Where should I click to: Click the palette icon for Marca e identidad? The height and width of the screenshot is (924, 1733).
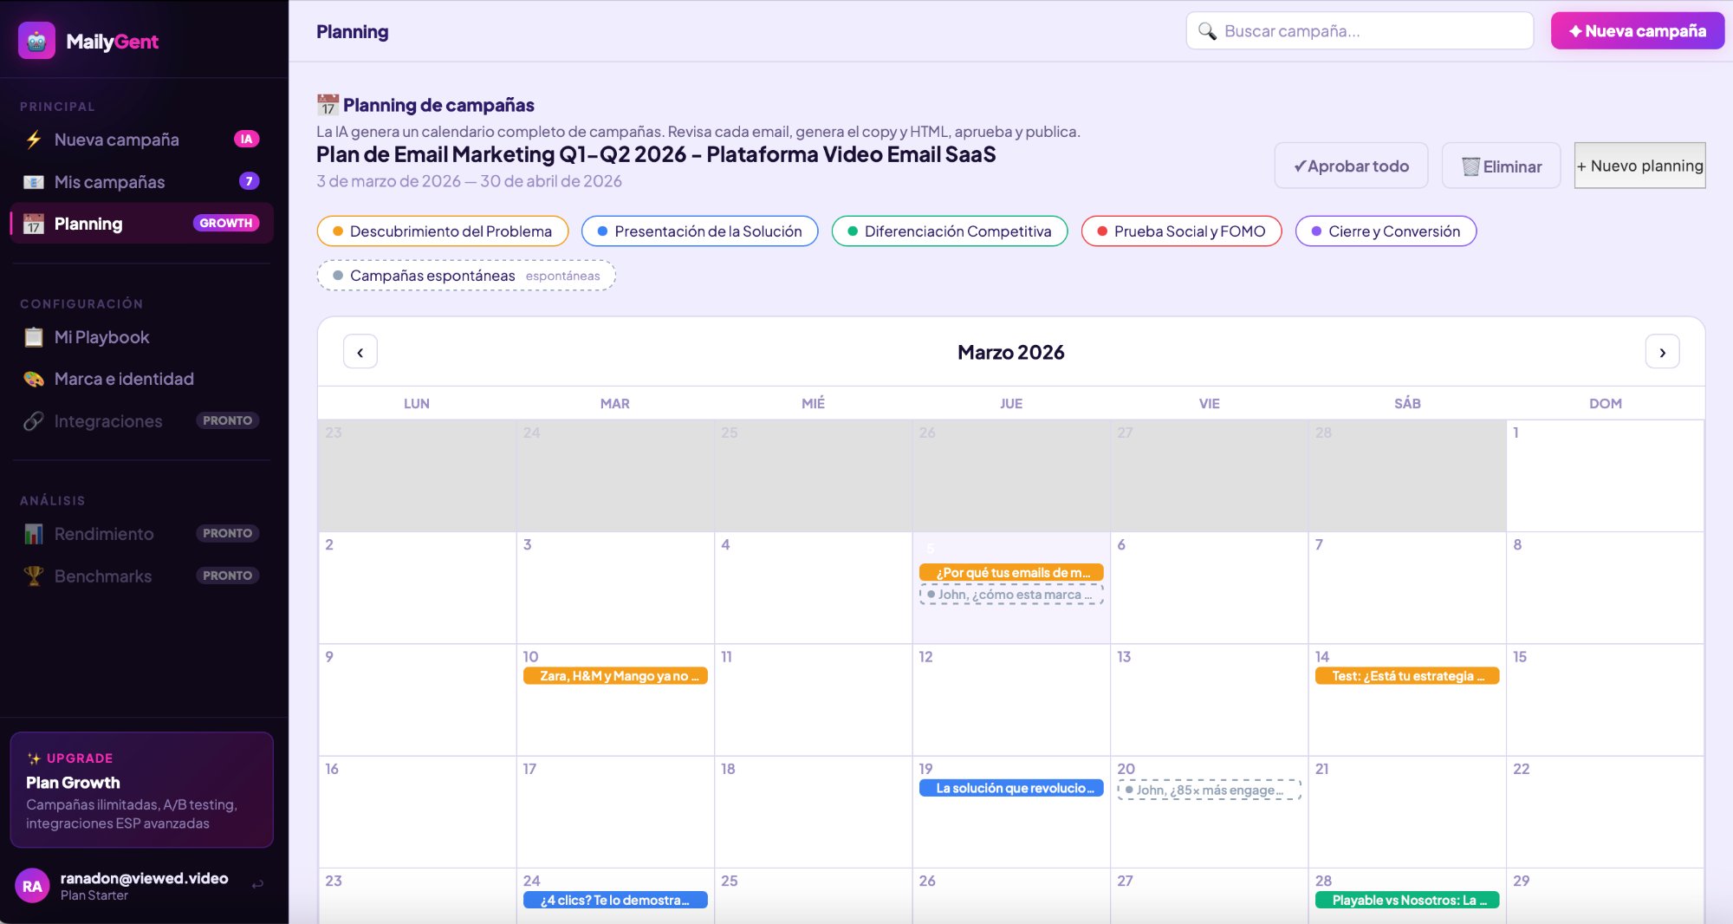coord(34,379)
